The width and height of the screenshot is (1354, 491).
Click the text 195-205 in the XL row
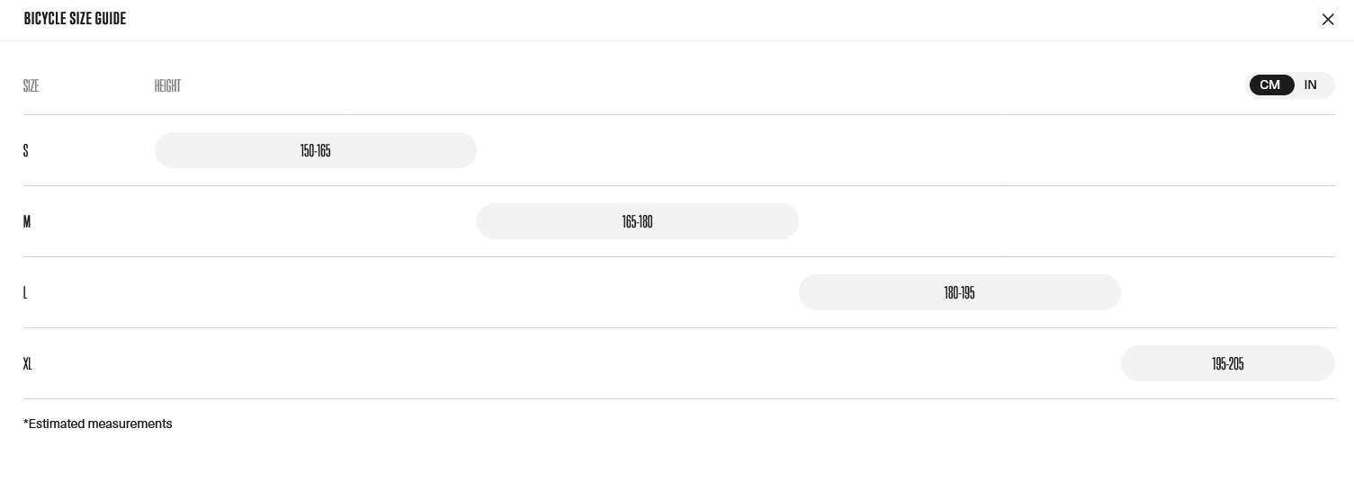tap(1228, 363)
